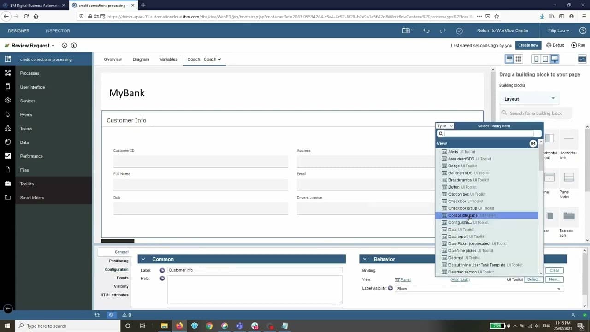
Task: Click the undo arrow icon
Action: (426, 30)
